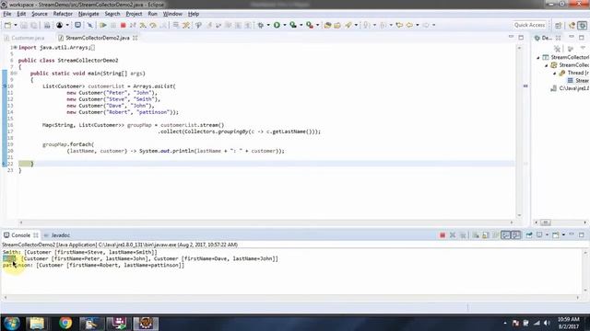Open the Debug launch dropdown arrow
Screen dimensions: 590x331
pyautogui.click(x=268, y=25)
